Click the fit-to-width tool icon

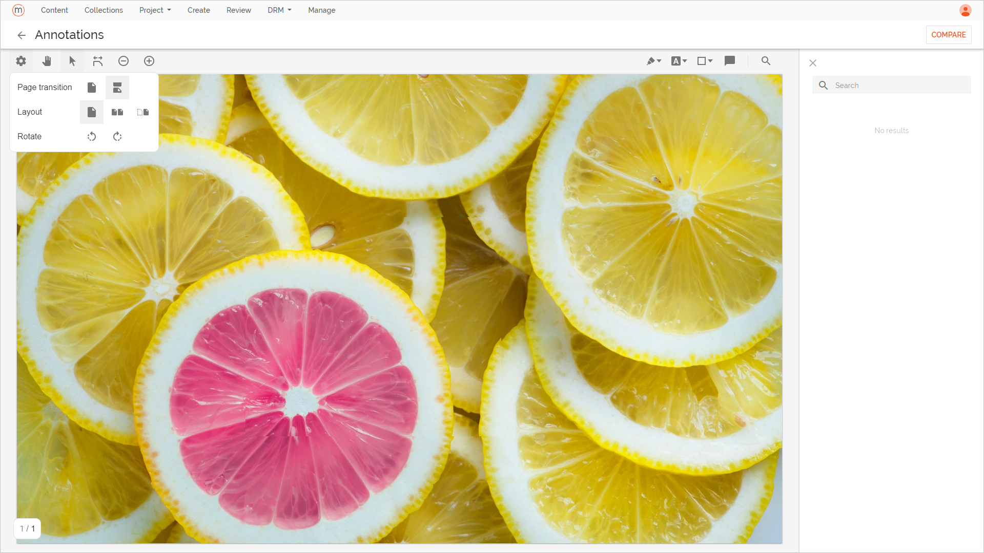(98, 61)
